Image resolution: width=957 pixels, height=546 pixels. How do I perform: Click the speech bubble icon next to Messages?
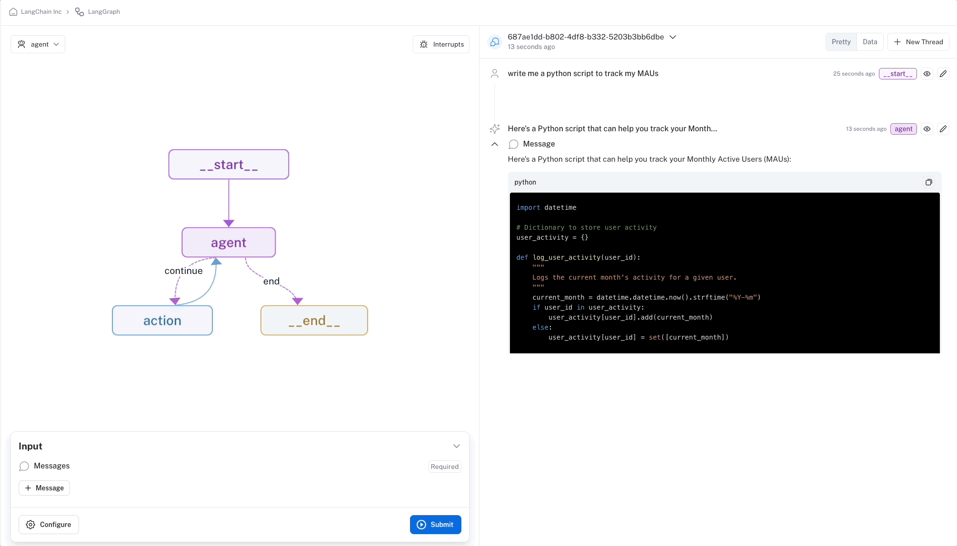(24, 466)
